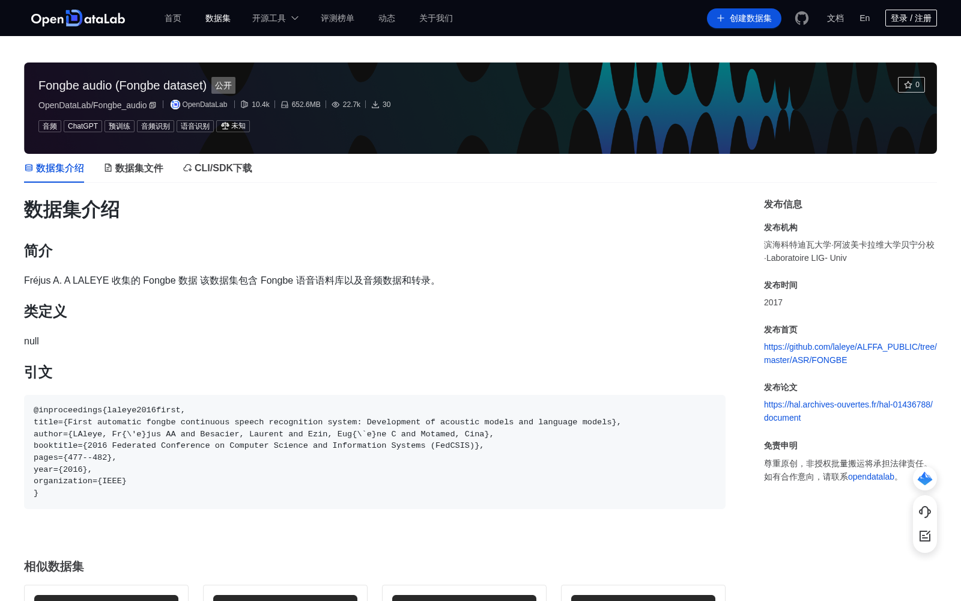Open the hal.archives-ouvertes paper link
This screenshot has height=601, width=961.
pos(848,411)
